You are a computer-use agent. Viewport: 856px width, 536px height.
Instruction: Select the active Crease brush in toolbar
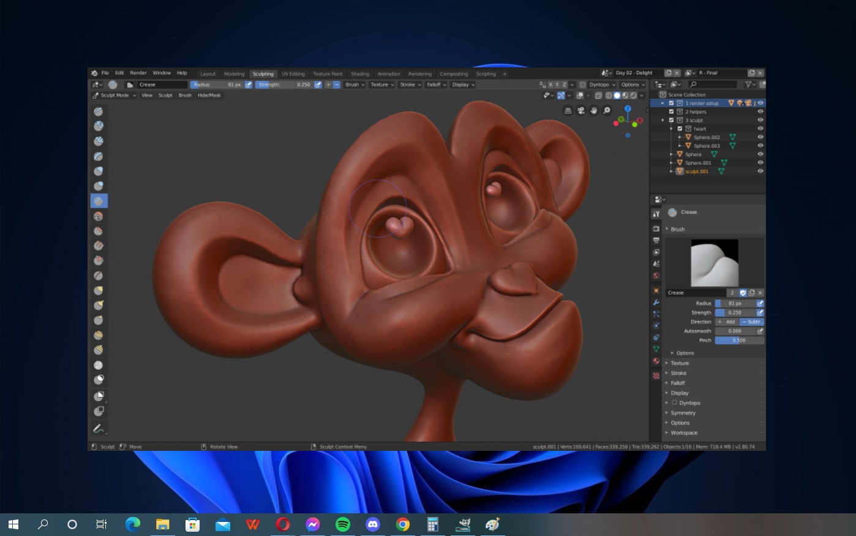(x=99, y=201)
